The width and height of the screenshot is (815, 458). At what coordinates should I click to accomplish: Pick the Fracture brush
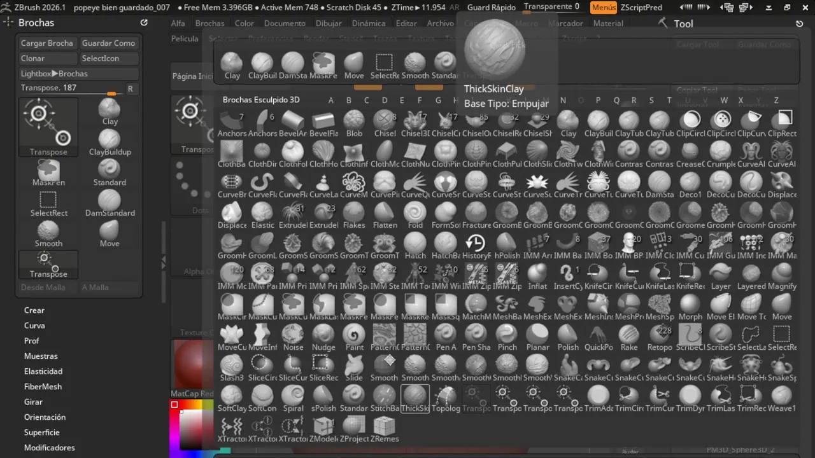[476, 214]
